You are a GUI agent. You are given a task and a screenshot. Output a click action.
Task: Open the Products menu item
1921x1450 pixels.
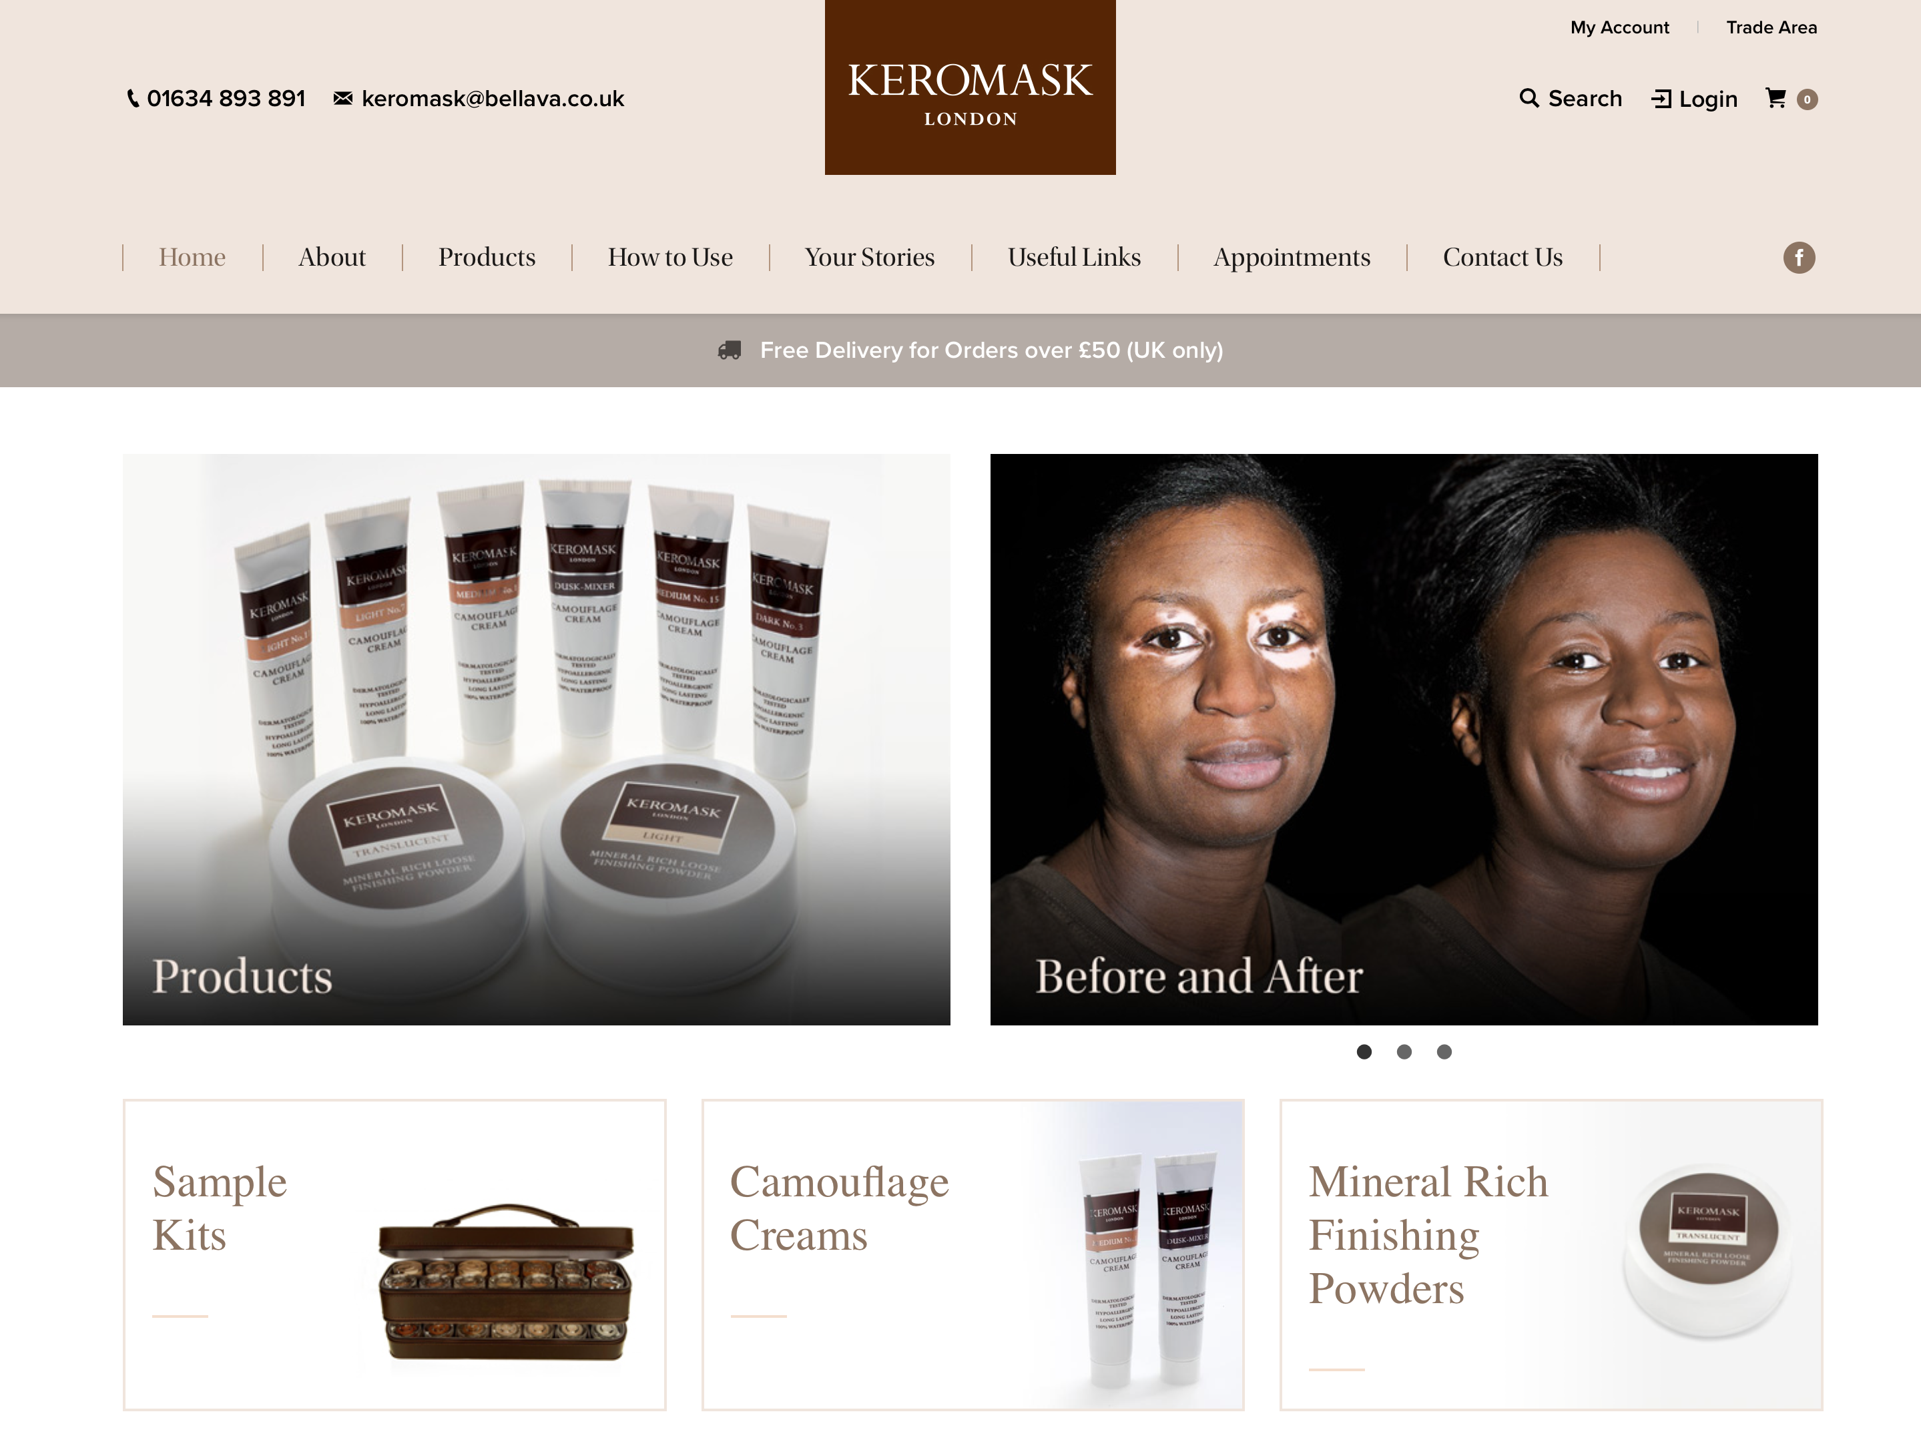click(487, 257)
